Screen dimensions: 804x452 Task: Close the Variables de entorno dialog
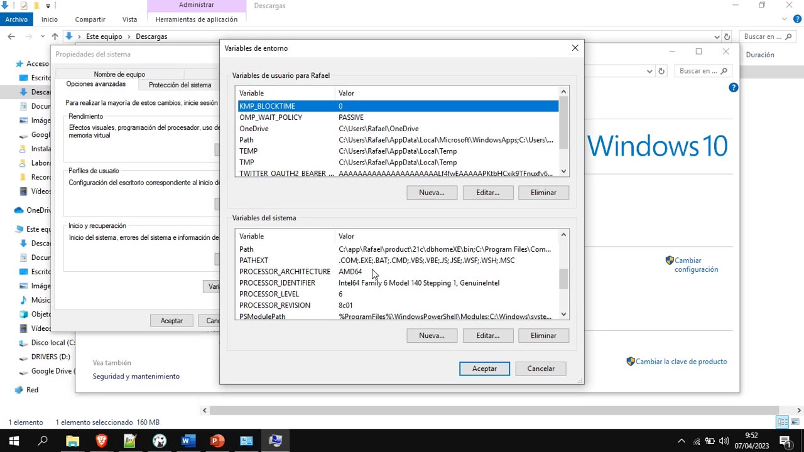coord(575,48)
